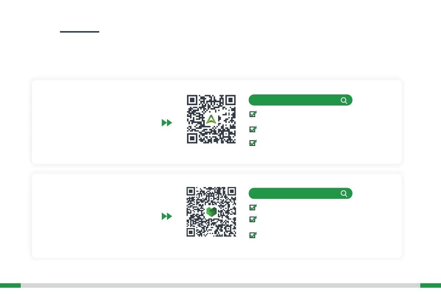Toggle the third checkbox in the upper card

[x=253, y=143]
